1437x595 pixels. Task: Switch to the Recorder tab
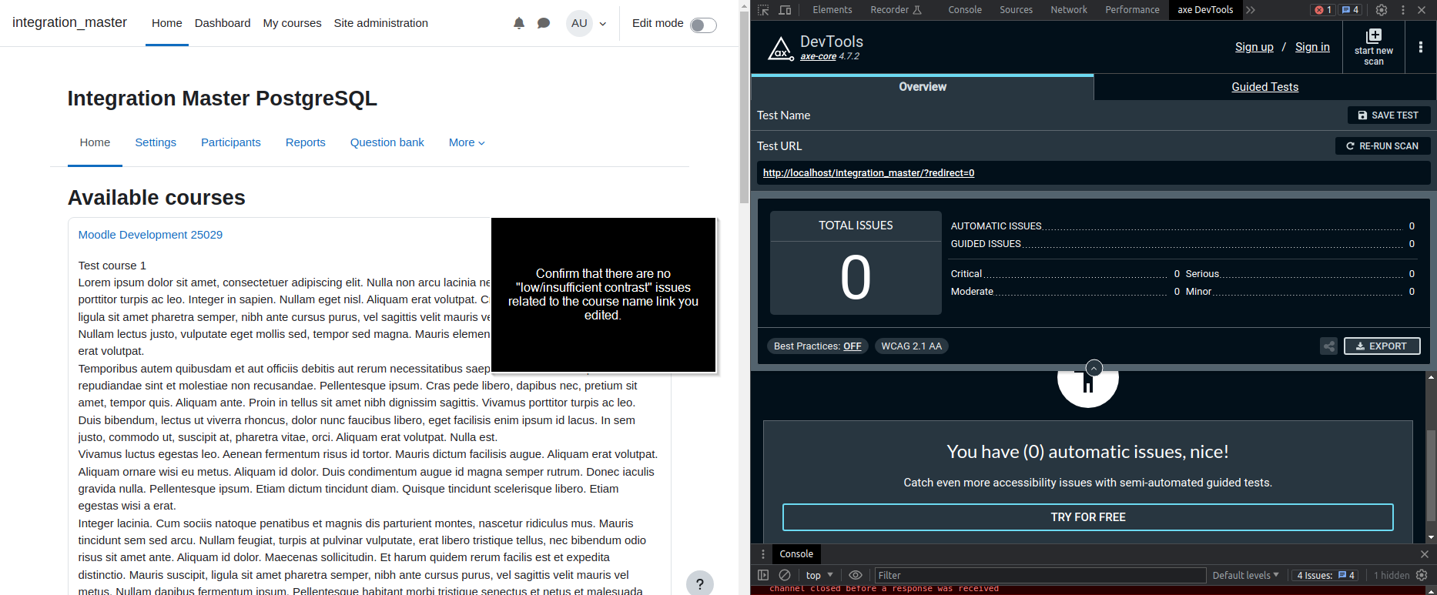click(896, 10)
